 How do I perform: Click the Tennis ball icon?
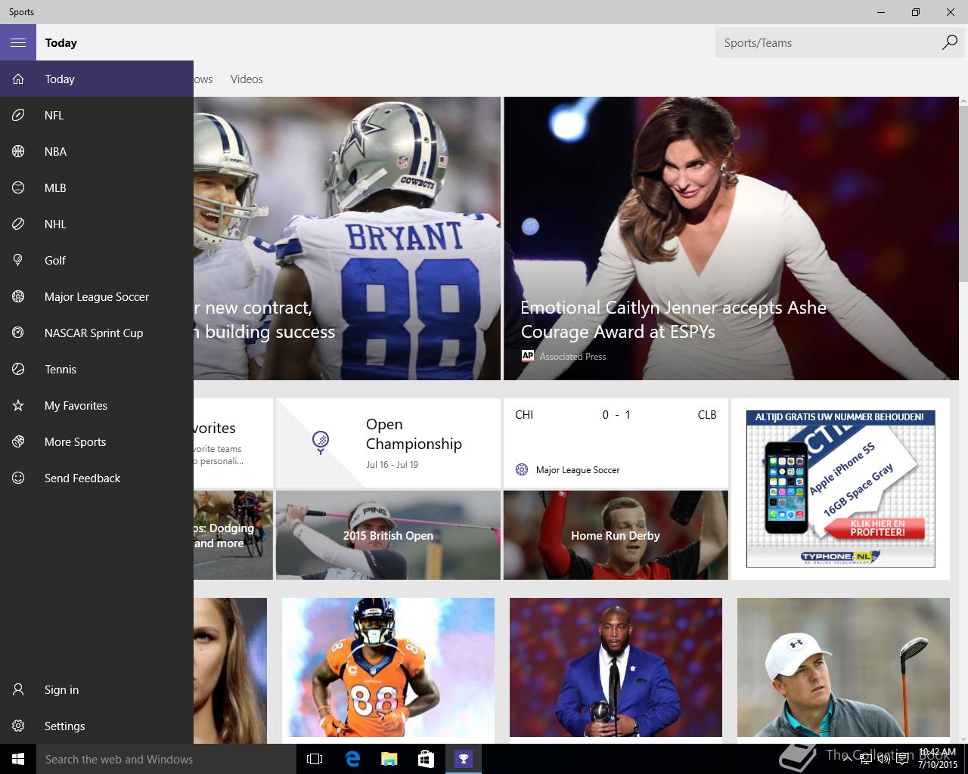18,369
